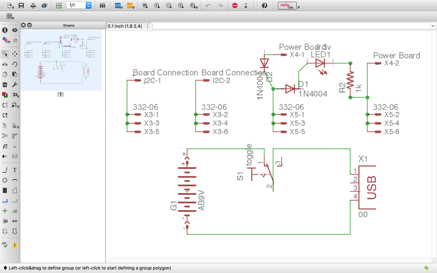The image size is (437, 273).
Task: Expand the command line history dropdown
Action: (x=433, y=26)
